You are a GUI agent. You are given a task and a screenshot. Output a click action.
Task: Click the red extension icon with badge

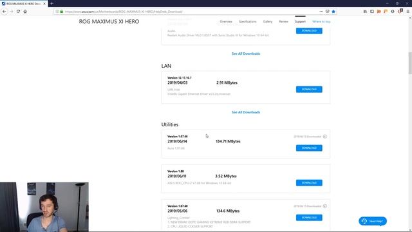pos(400,11)
